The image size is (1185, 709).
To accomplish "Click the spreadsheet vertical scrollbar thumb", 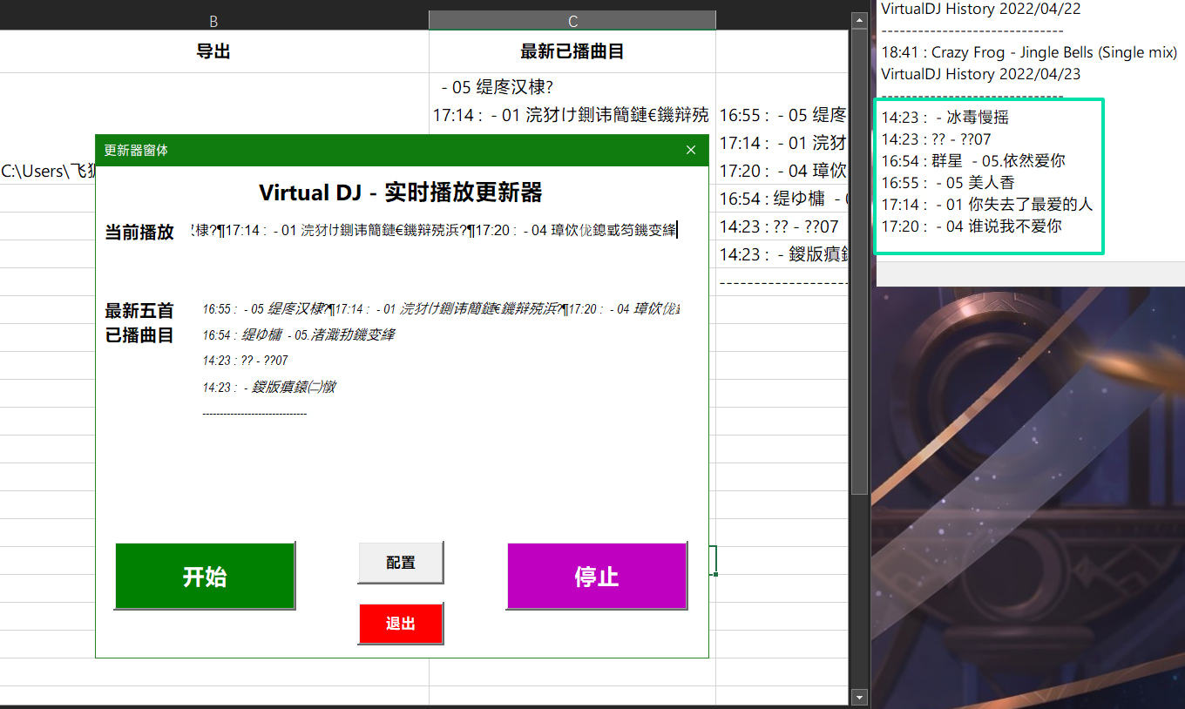I will 859,261.
